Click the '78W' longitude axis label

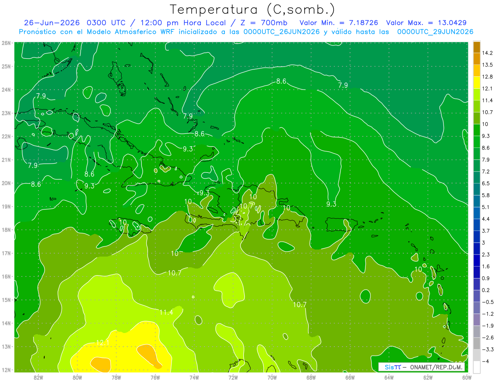click(x=116, y=377)
